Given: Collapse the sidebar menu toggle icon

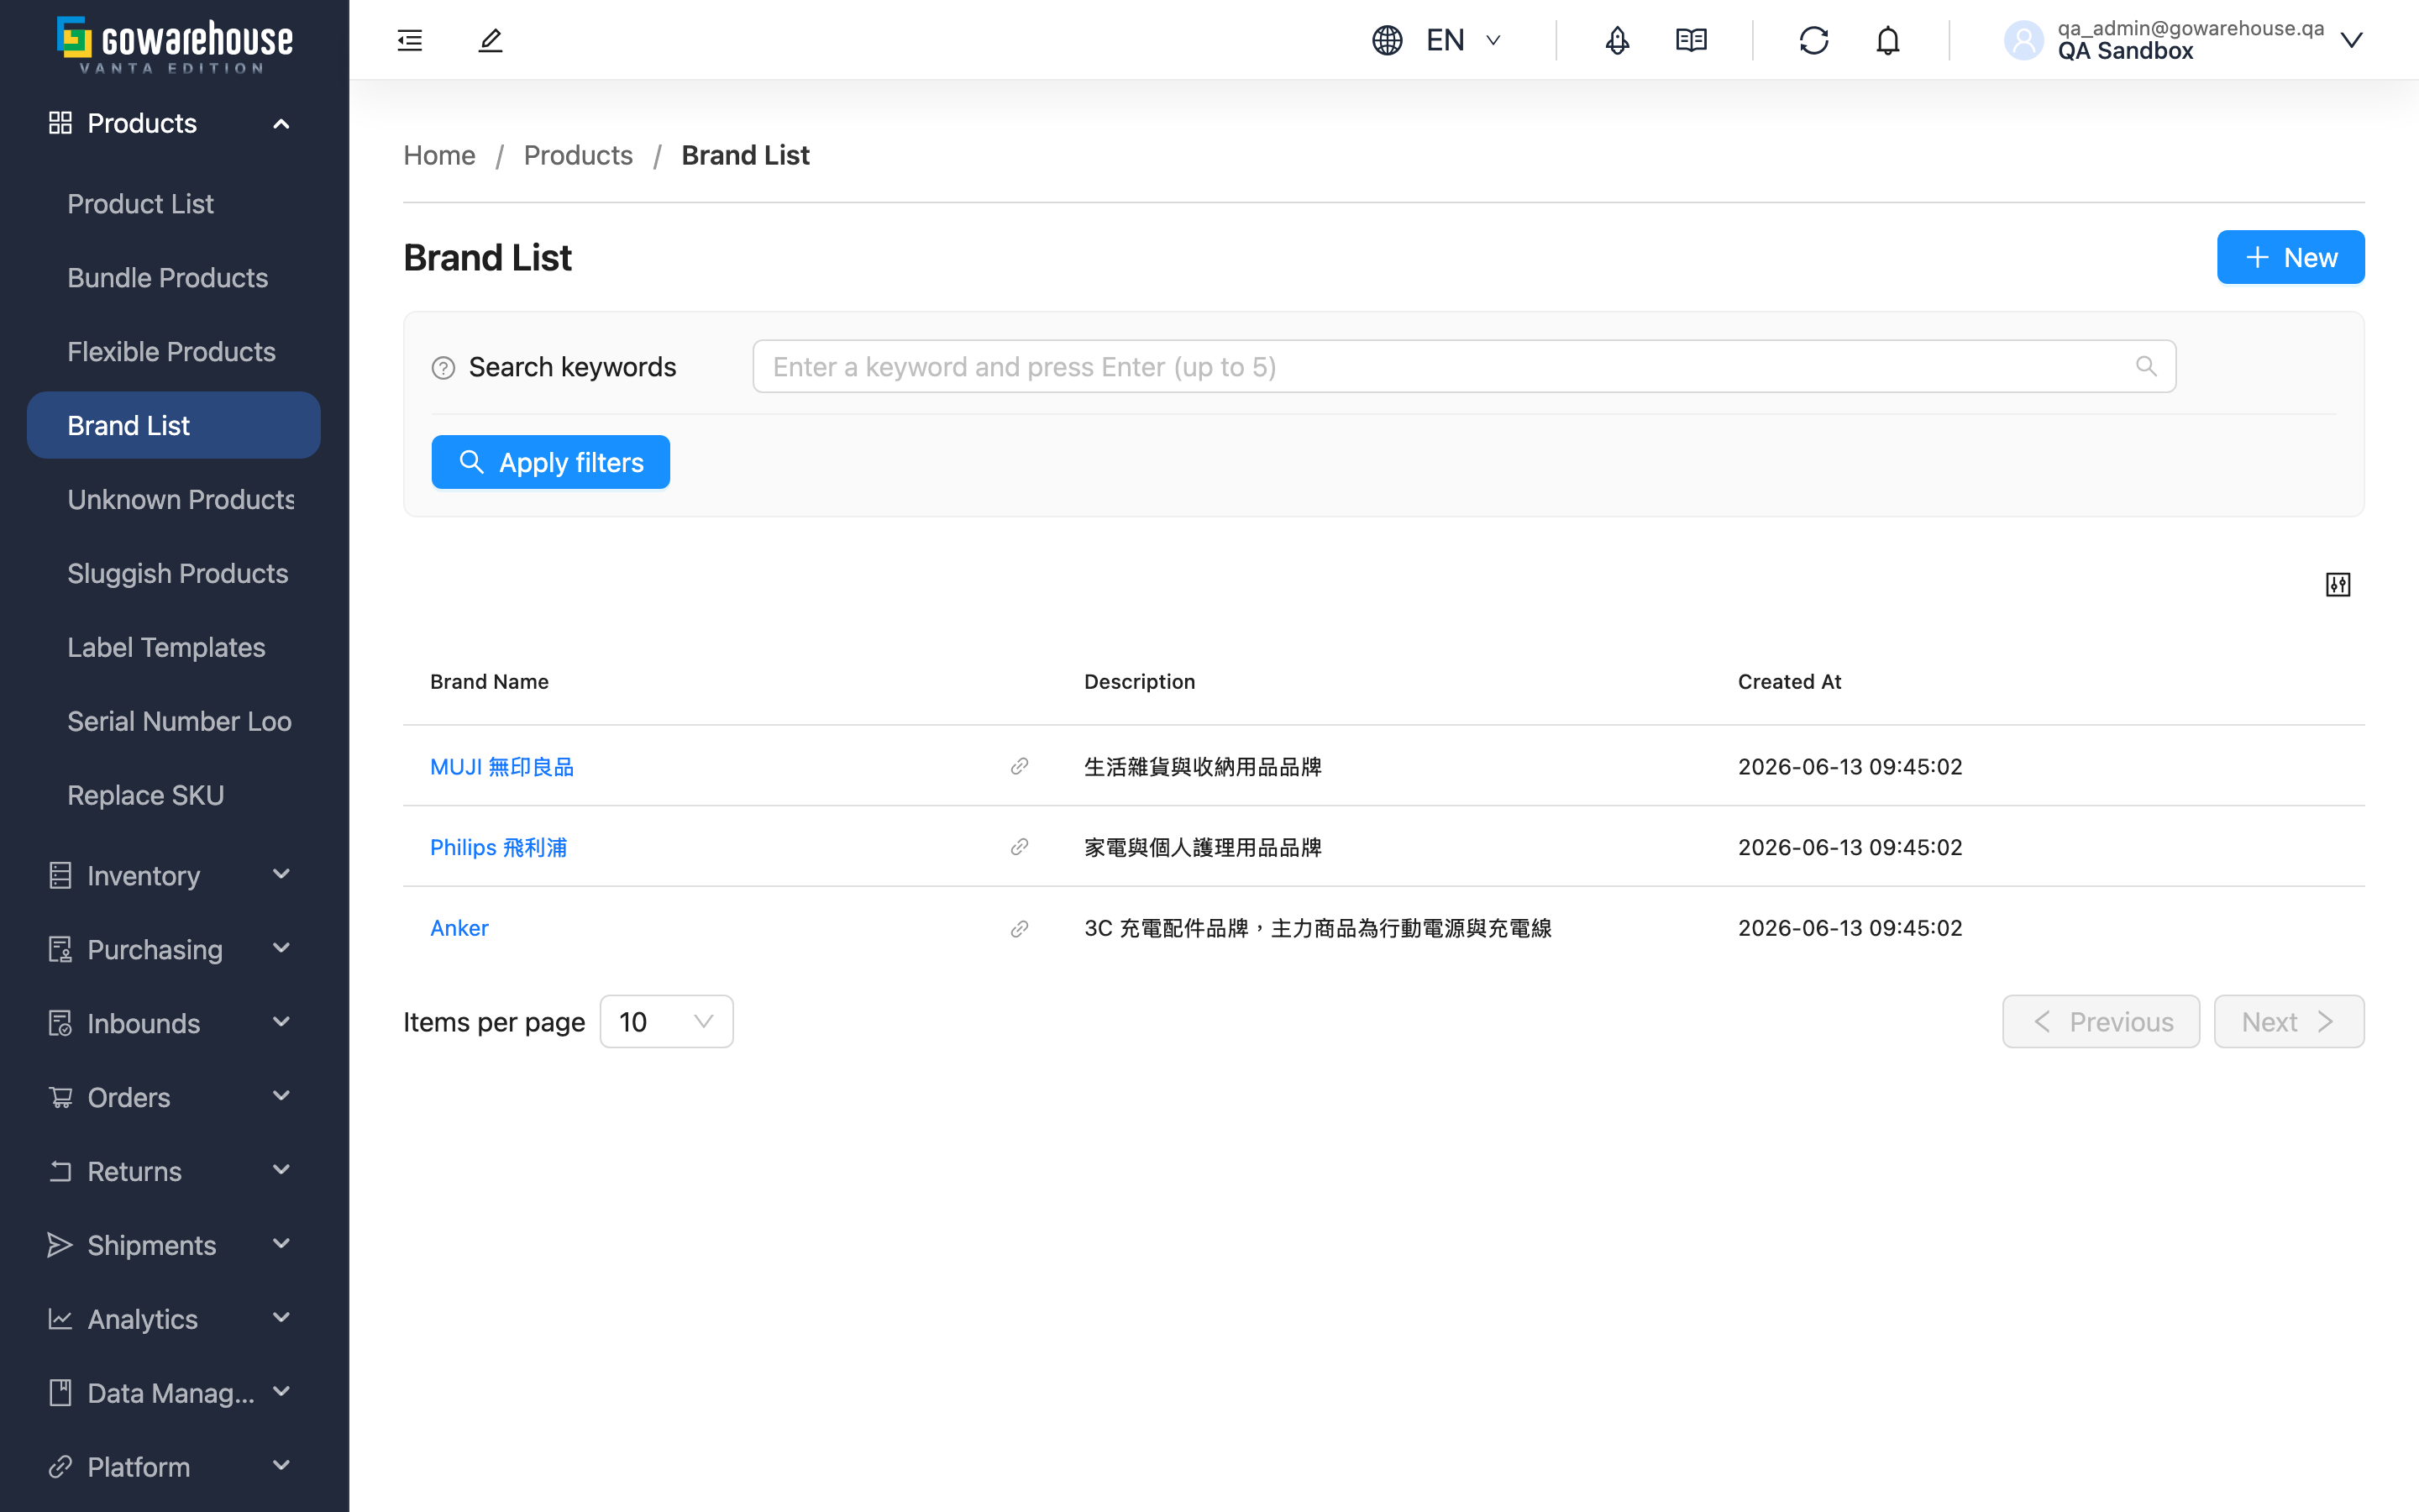Looking at the screenshot, I should point(410,40).
